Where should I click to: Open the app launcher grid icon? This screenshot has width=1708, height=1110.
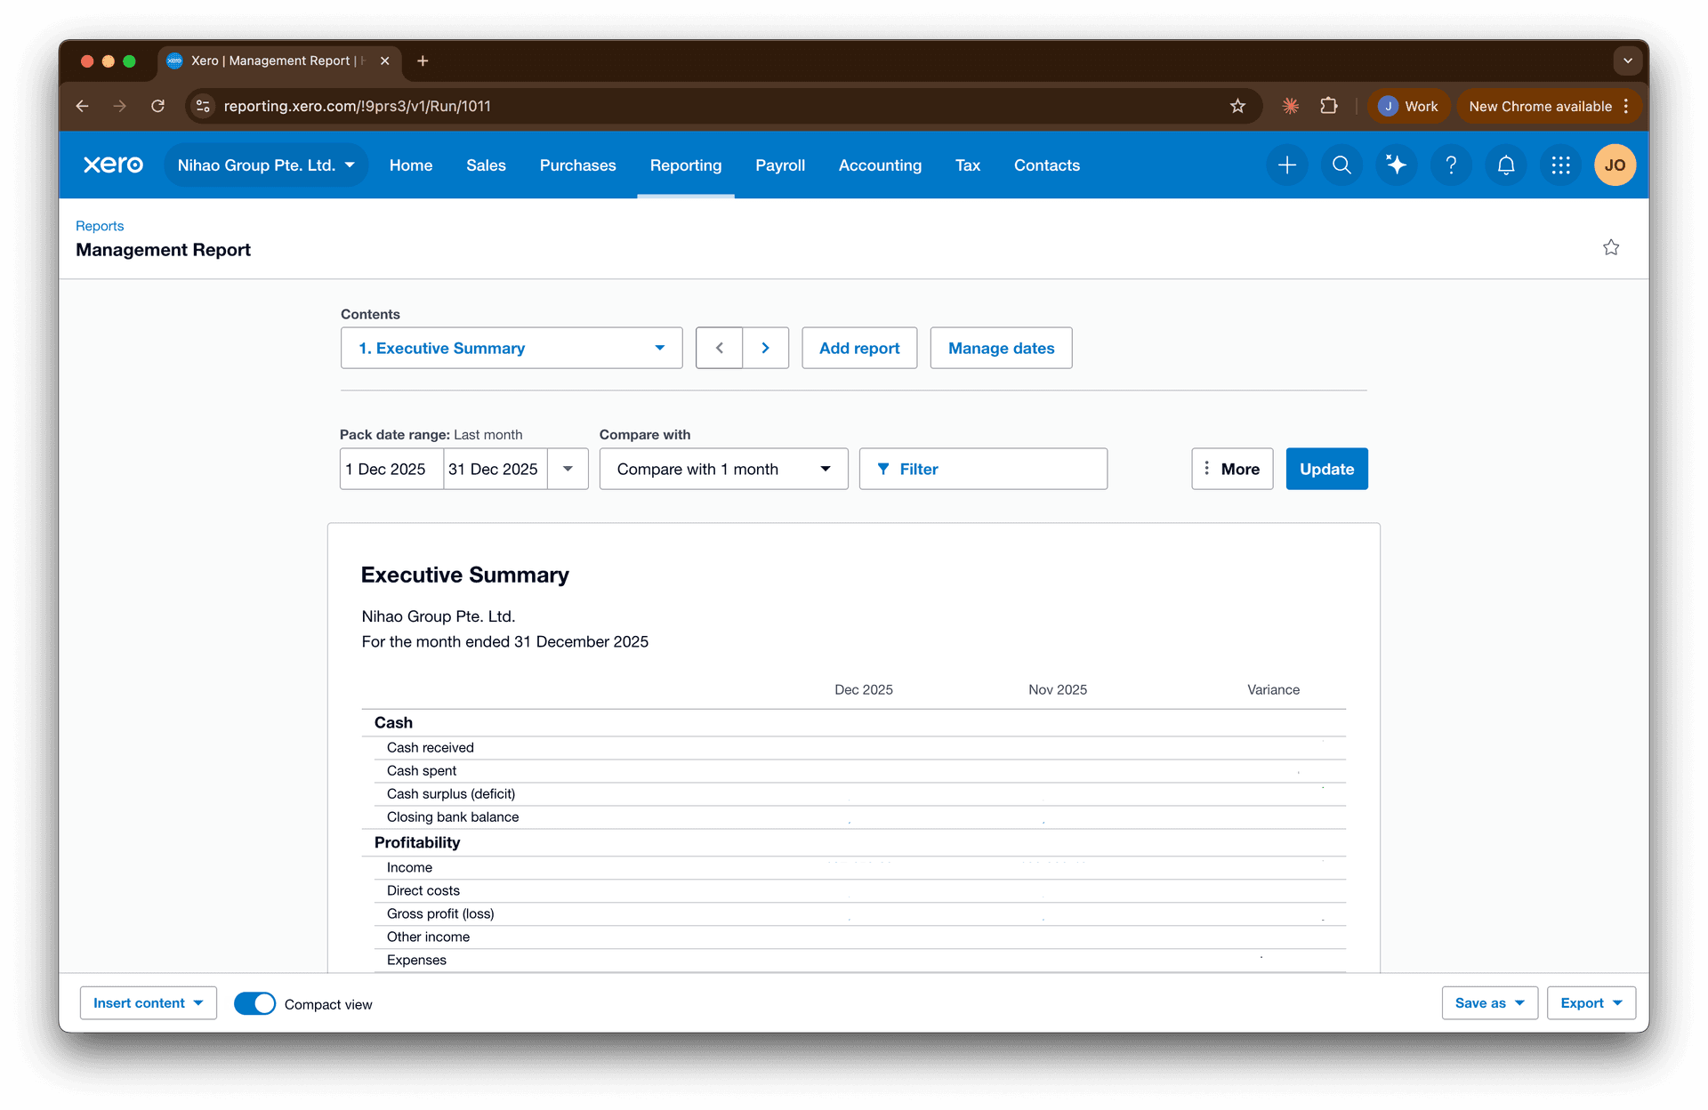(1560, 165)
